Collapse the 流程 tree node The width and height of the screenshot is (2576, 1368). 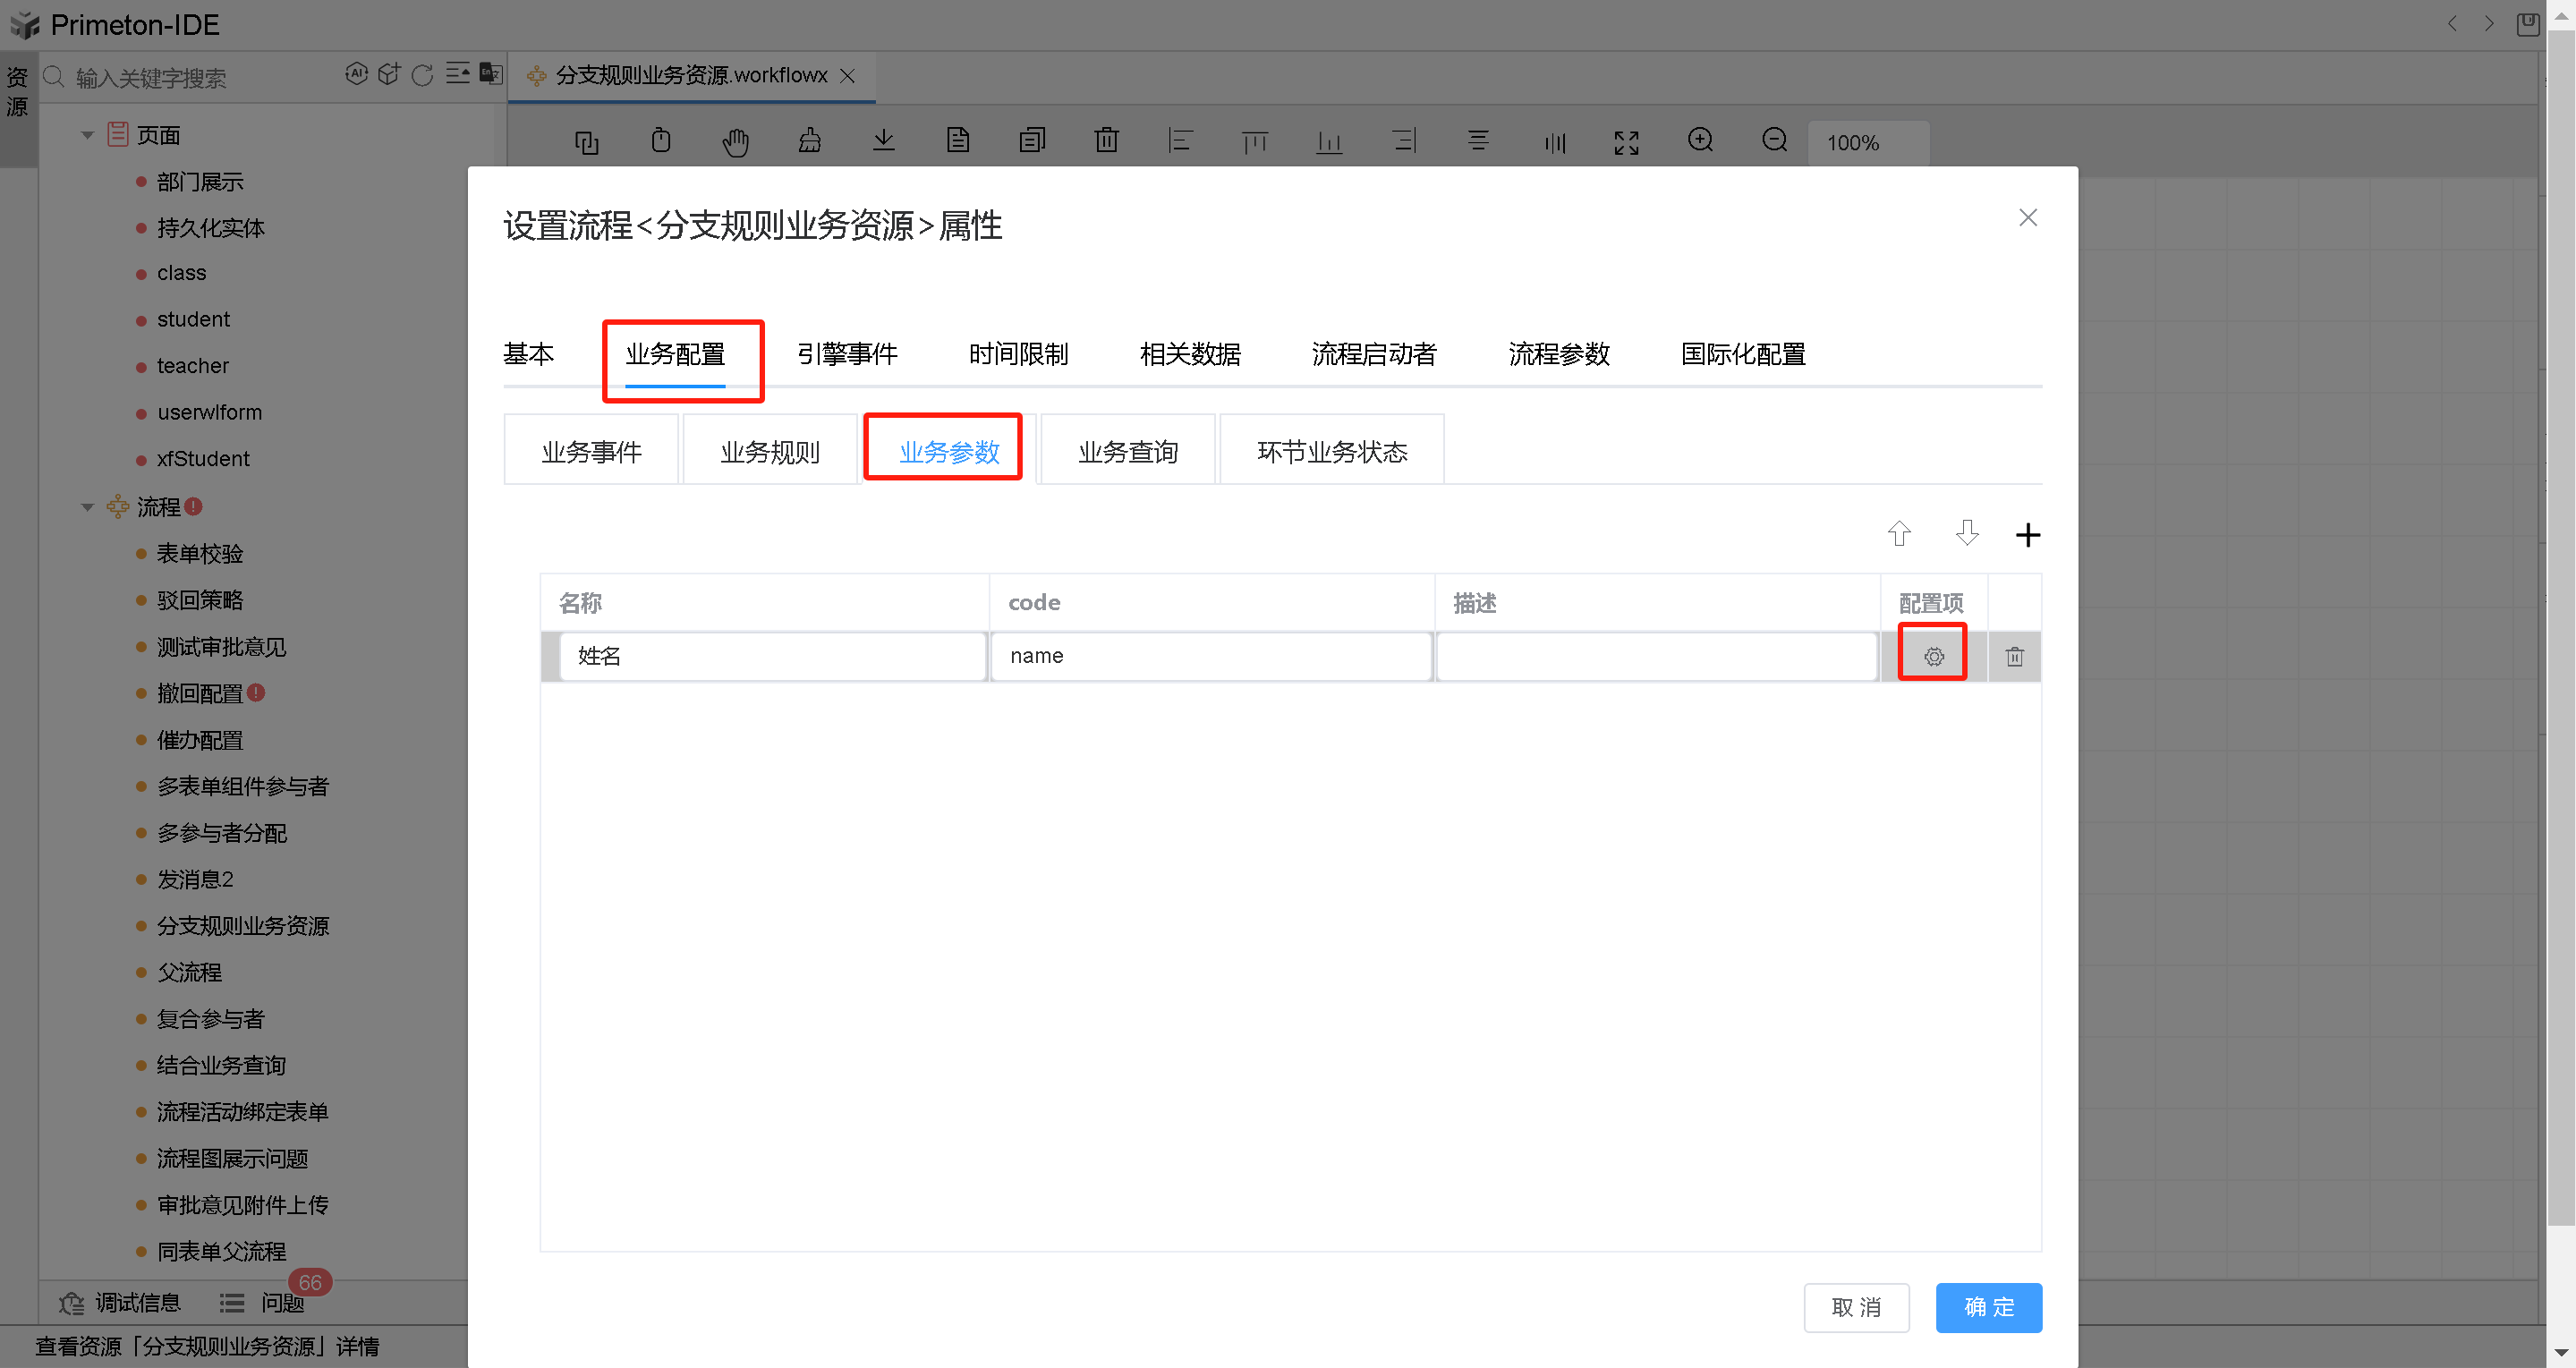(88, 507)
